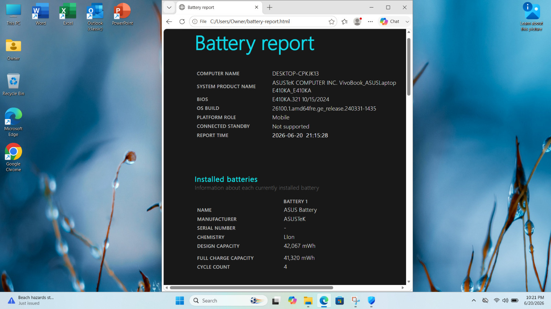Viewport: 551px width, 309px height.
Task: Click the Learn about this picture icon
Action: (x=531, y=17)
